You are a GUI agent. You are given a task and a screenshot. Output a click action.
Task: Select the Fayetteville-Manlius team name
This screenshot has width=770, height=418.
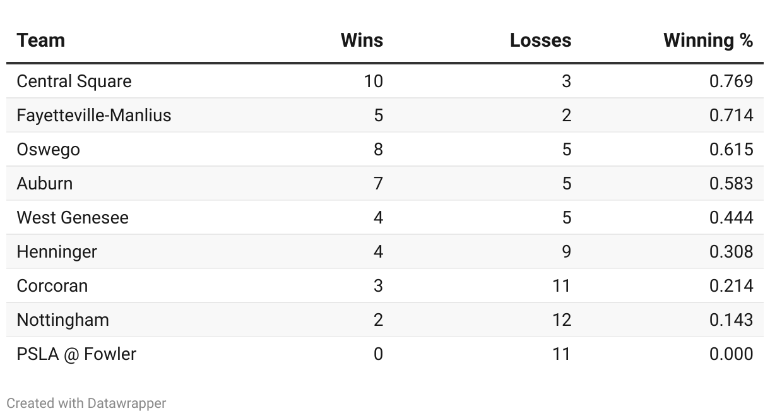pos(93,116)
